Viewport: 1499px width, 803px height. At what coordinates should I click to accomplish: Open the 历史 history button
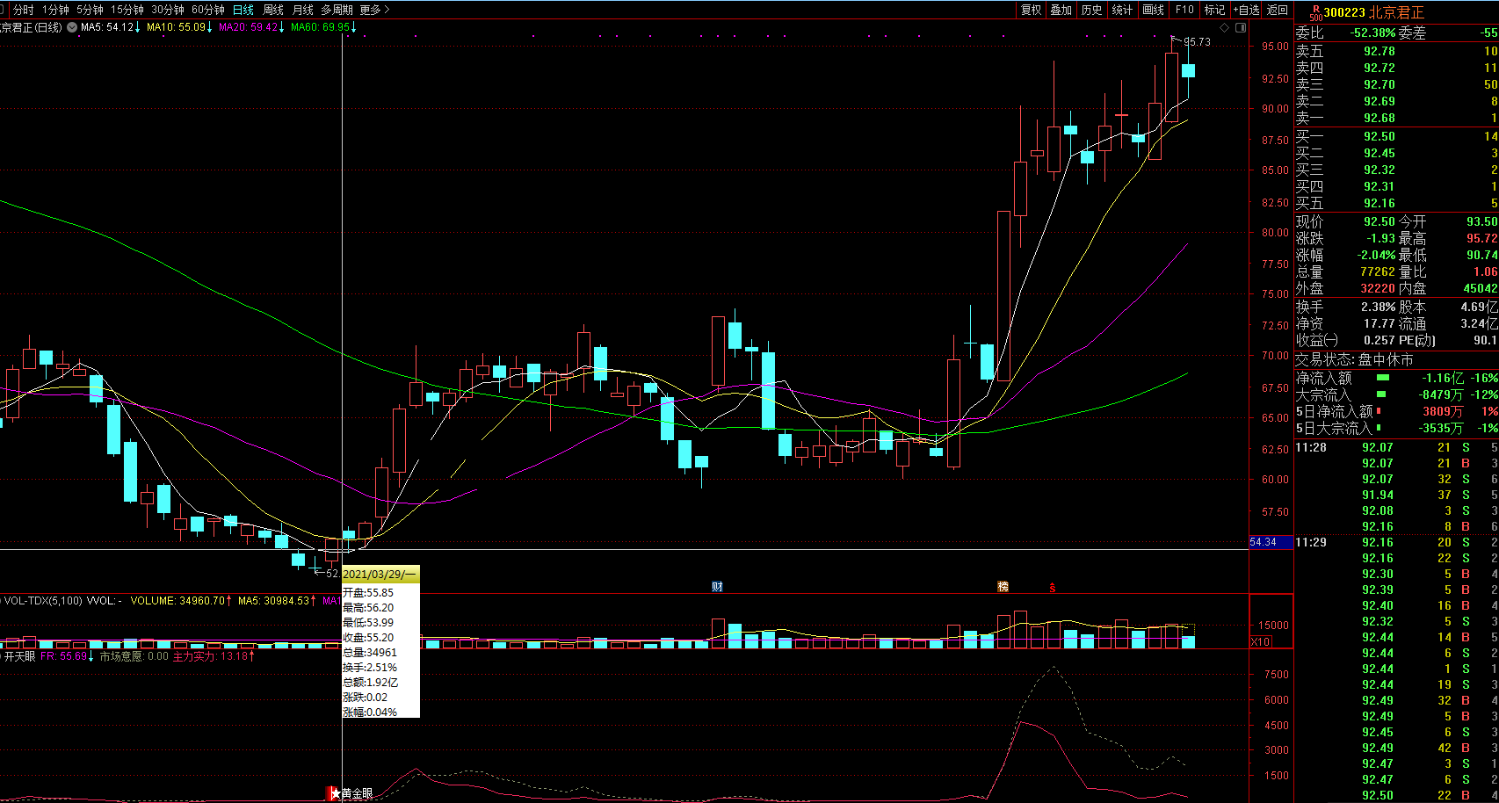click(x=1092, y=10)
